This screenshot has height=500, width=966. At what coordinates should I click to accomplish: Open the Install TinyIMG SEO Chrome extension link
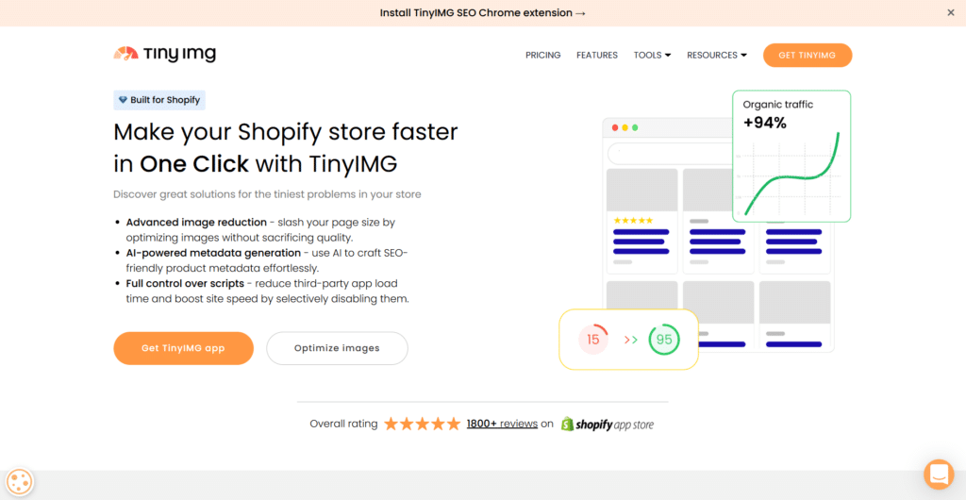[x=482, y=12]
